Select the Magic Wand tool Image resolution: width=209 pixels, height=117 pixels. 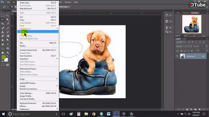(8, 20)
